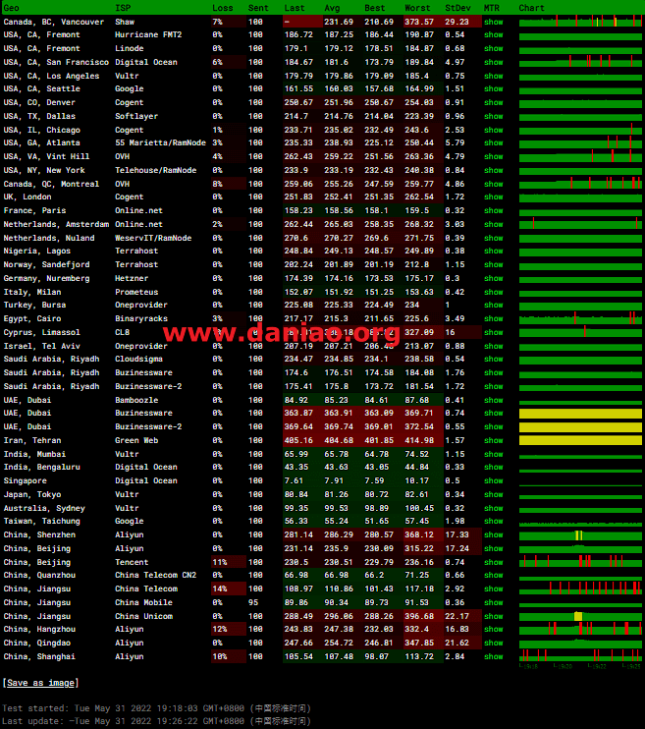Click the chart for Canada, QC, Montreal OVH
This screenshot has width=645, height=729.
[580, 184]
